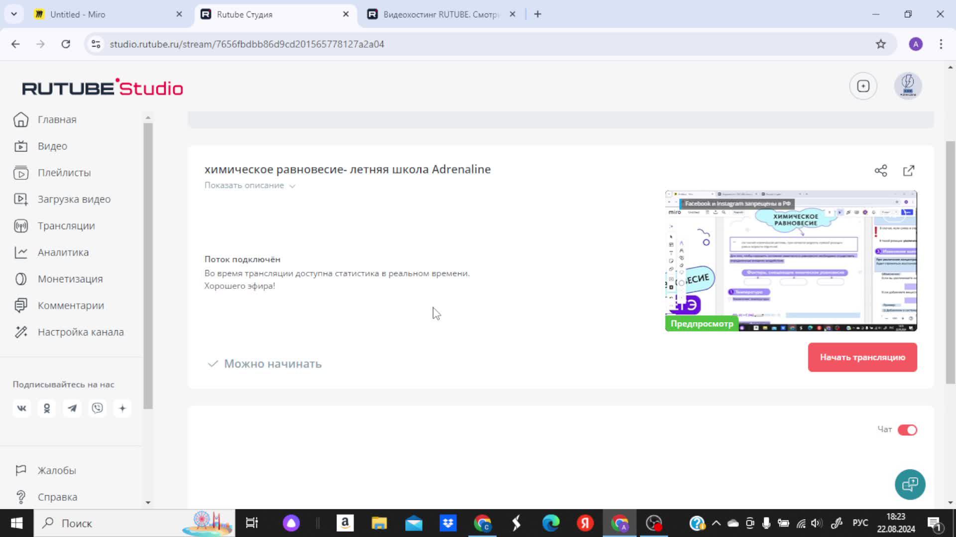Open the Odnoklassniki social icon
Screen dimensions: 956x537
[x=47, y=408]
